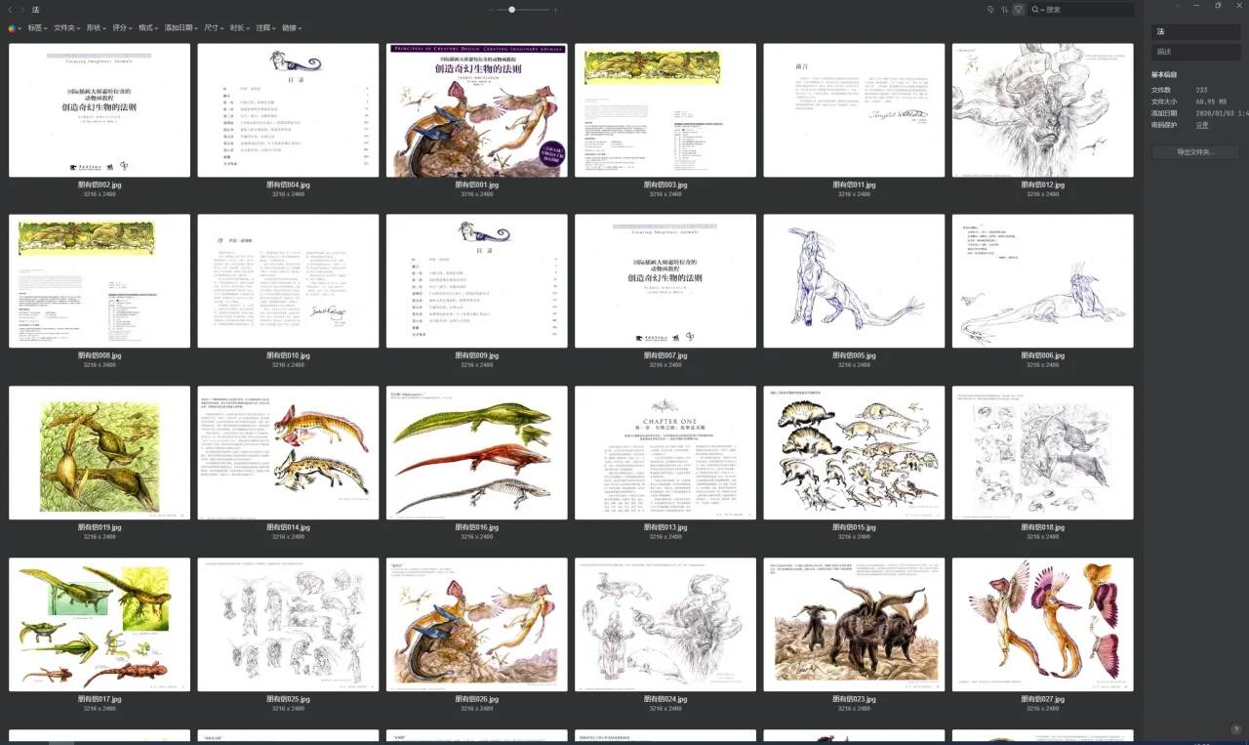Select thumbnail 朋有信005.jpg
The height and width of the screenshot is (745, 1249).
tap(854, 281)
